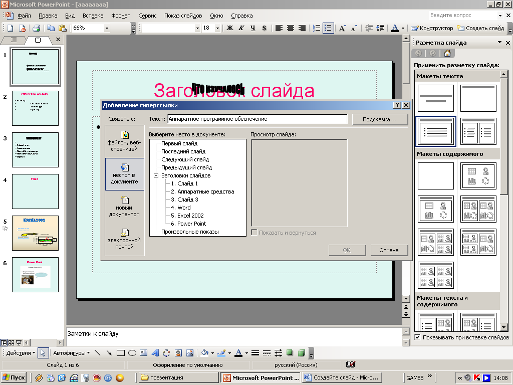The width and height of the screenshot is (513, 385).
Task: Choose 'местом в документе' link option
Action: point(124,174)
